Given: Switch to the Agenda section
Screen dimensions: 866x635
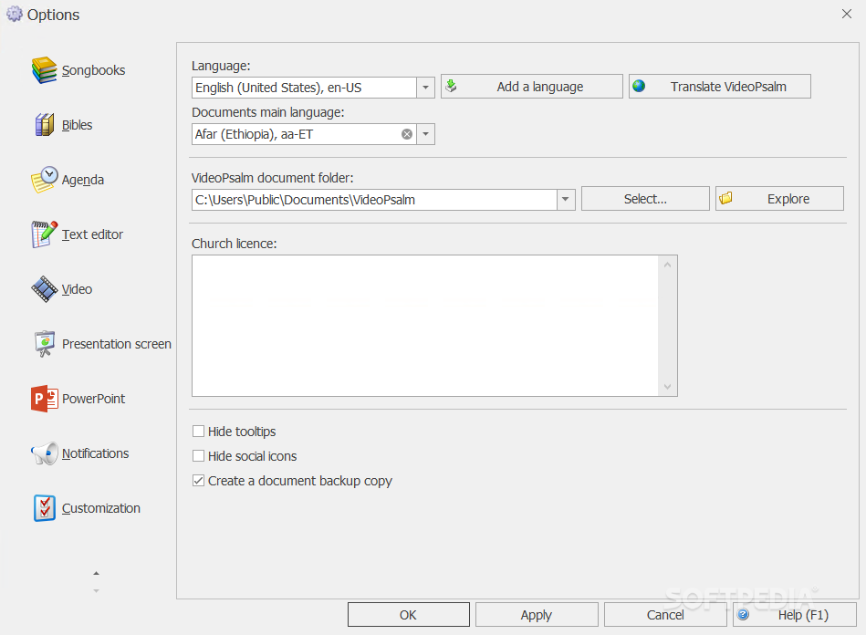Looking at the screenshot, I should [x=83, y=180].
